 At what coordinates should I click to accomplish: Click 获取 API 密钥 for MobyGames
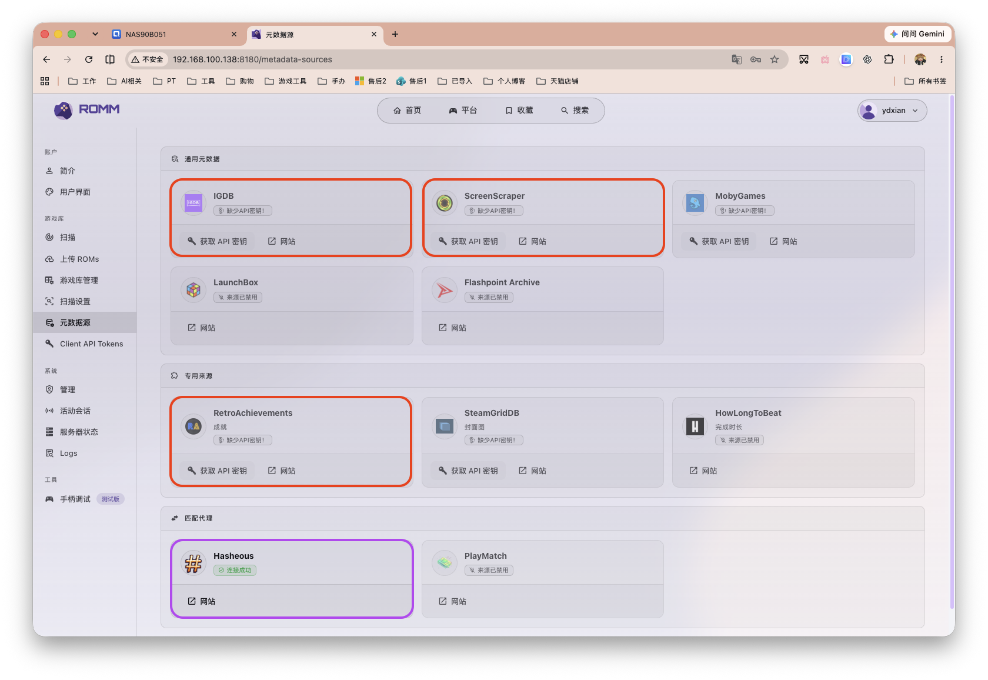tap(719, 241)
